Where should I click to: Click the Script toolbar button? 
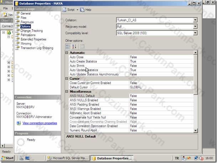tap(69, 10)
